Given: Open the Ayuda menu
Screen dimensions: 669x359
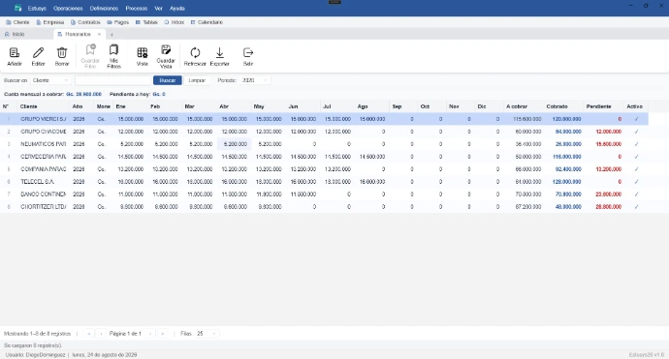Looking at the screenshot, I should (177, 8).
